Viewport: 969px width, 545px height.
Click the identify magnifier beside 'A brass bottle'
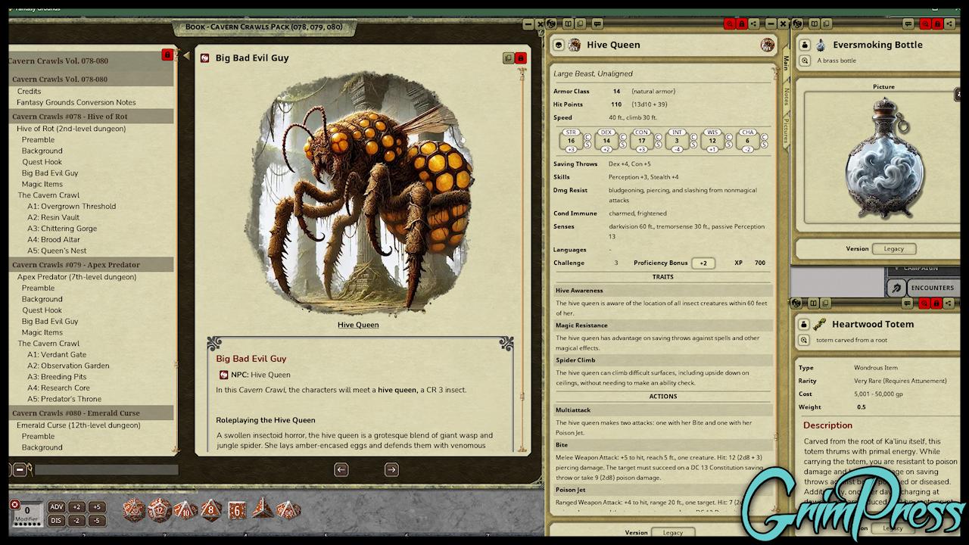click(x=805, y=61)
